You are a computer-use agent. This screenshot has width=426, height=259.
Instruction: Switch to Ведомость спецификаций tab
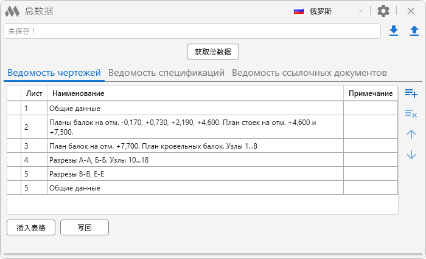(166, 73)
